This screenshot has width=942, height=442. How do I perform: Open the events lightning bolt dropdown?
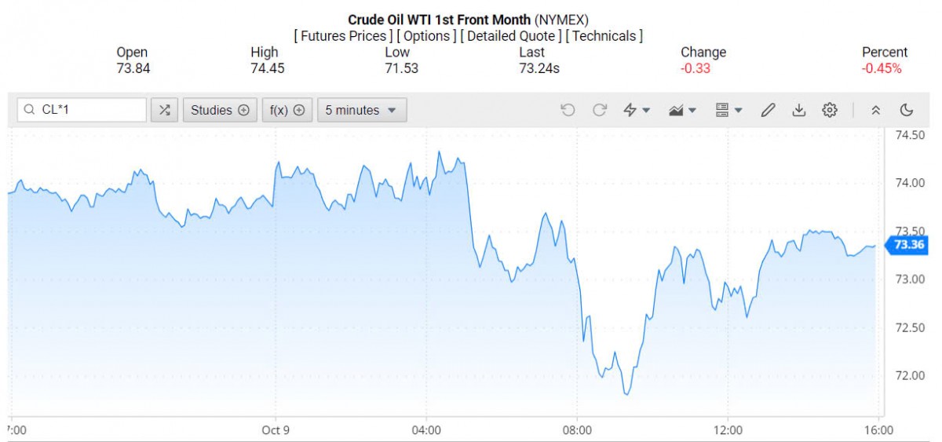tap(636, 110)
